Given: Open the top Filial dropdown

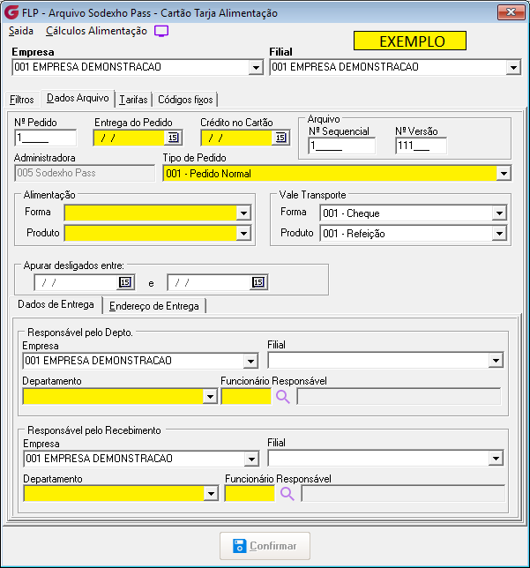Looking at the screenshot, I should pyautogui.click(x=513, y=68).
